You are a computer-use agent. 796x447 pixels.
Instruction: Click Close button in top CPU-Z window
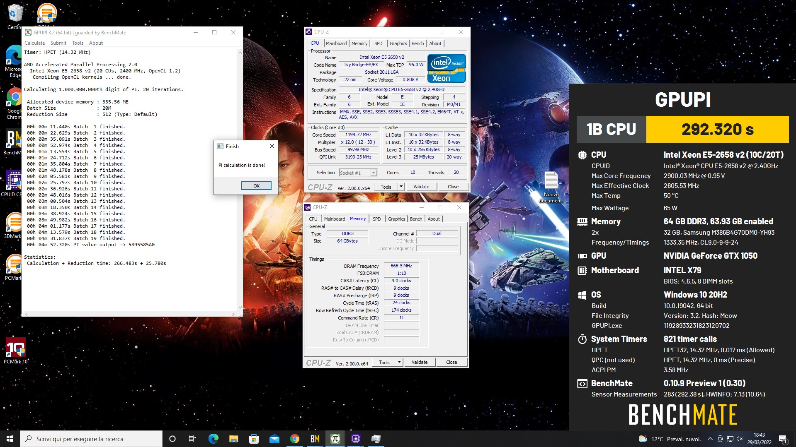[453, 187]
